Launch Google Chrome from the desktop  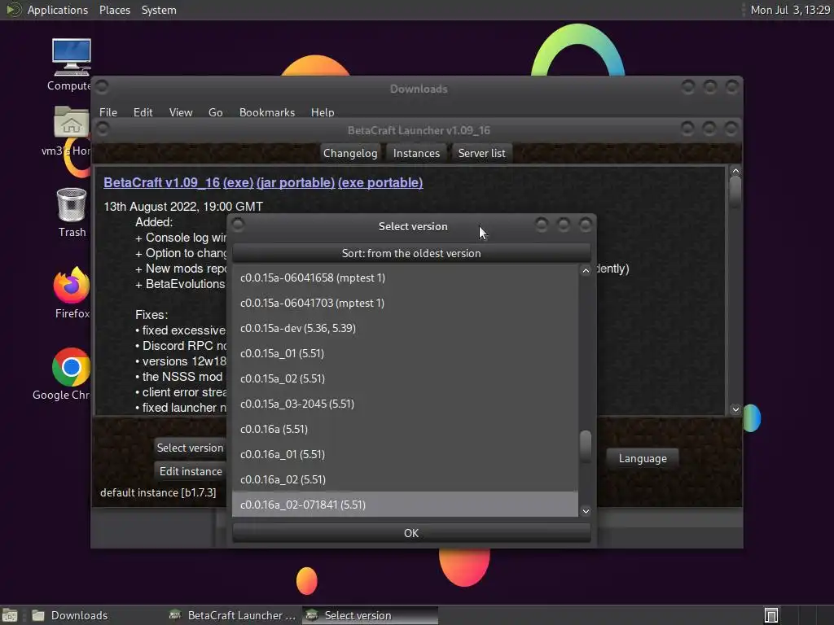click(71, 367)
